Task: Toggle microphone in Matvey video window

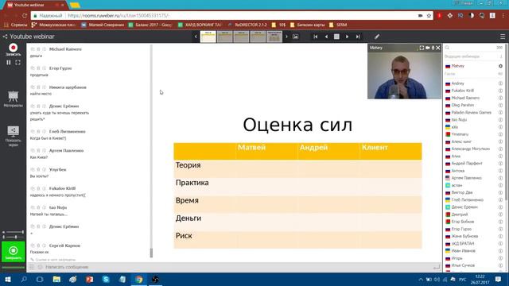Action: click(433, 48)
